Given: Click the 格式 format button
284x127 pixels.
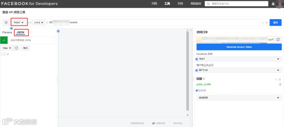Looking at the screenshot, I should [x=25, y=48].
